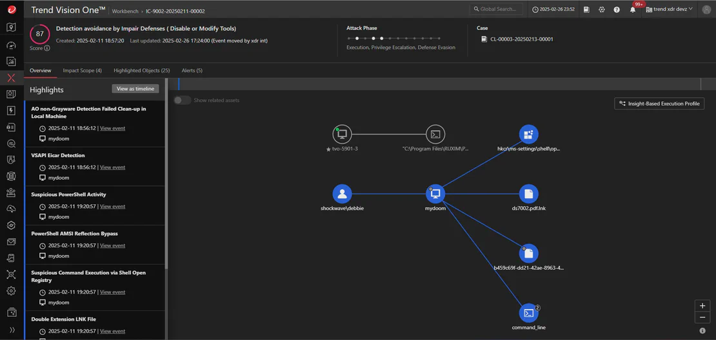
Task: Select the VSAPI Eicar Detection highlight title
Action: 58,155
